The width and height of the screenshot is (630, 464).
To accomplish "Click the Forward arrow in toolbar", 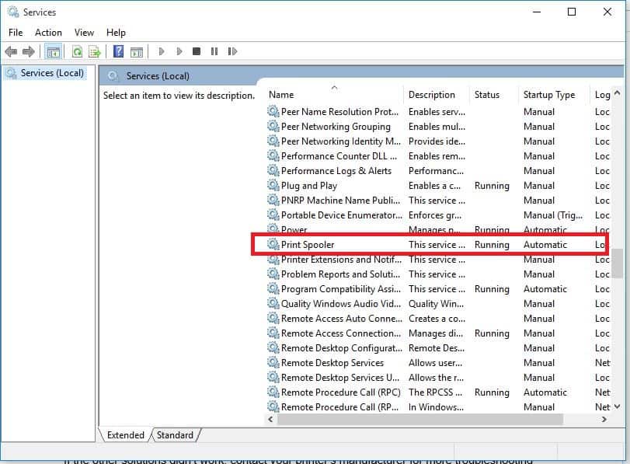I will tap(29, 52).
